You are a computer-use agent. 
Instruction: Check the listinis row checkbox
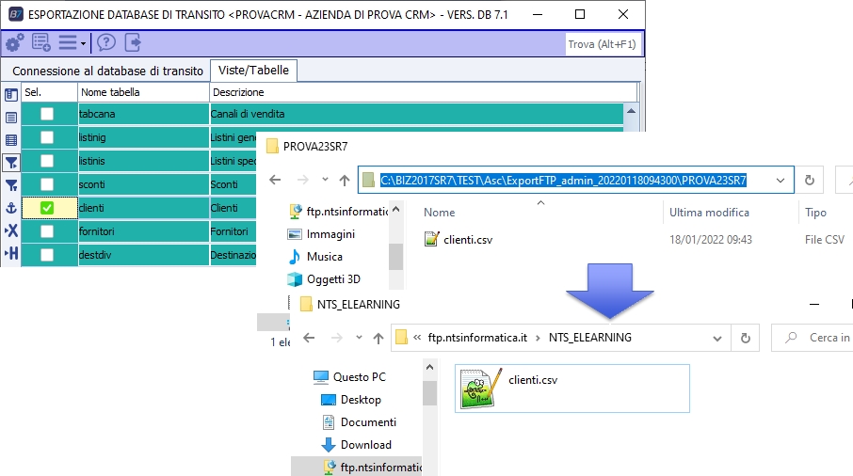click(x=47, y=161)
